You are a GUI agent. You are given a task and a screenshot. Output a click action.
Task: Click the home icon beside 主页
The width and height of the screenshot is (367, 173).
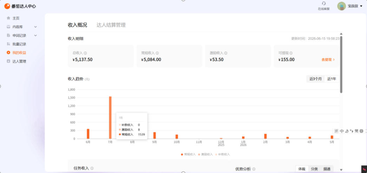(8, 18)
